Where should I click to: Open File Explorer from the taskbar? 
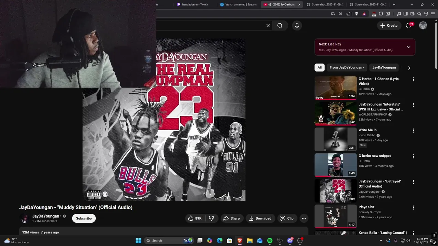[250, 241]
